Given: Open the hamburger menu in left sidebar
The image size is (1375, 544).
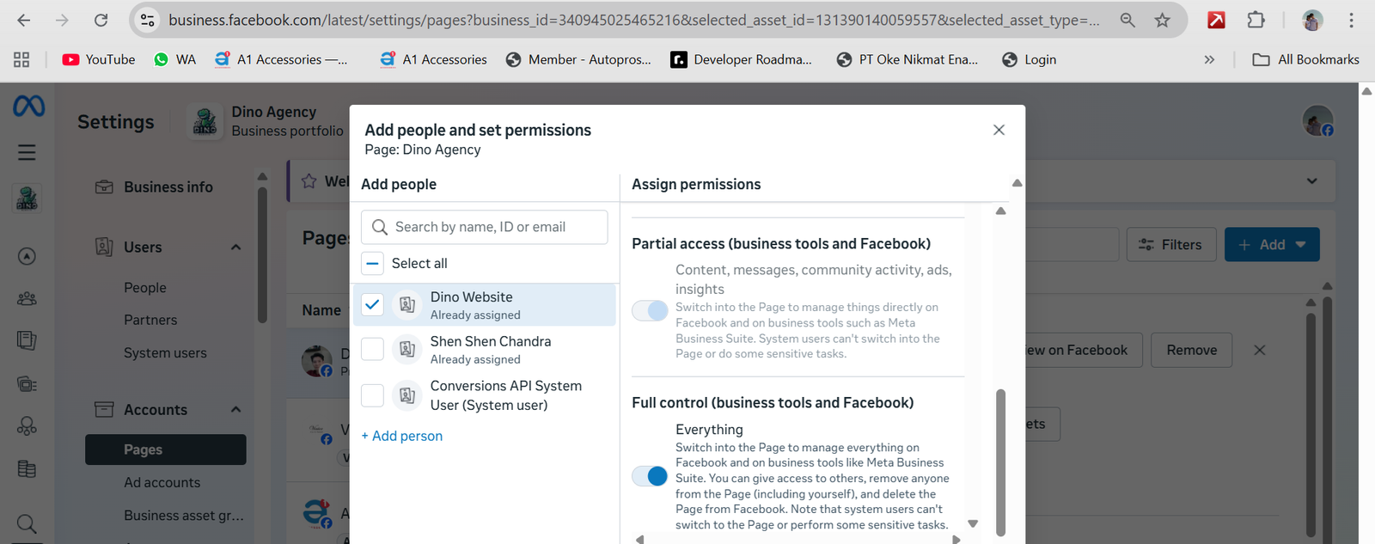Looking at the screenshot, I should click(27, 153).
